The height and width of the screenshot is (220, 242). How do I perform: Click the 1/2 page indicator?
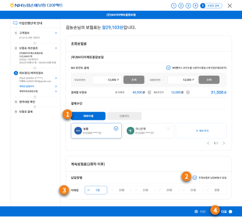tap(216, 143)
